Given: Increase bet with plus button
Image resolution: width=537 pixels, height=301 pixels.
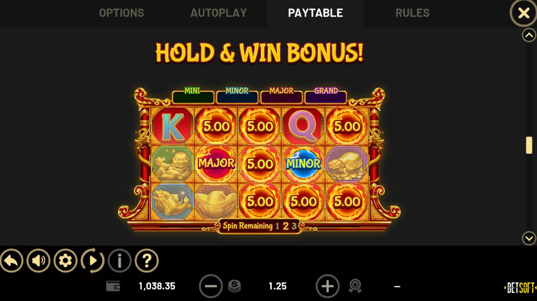Looking at the screenshot, I should pyautogui.click(x=327, y=286).
